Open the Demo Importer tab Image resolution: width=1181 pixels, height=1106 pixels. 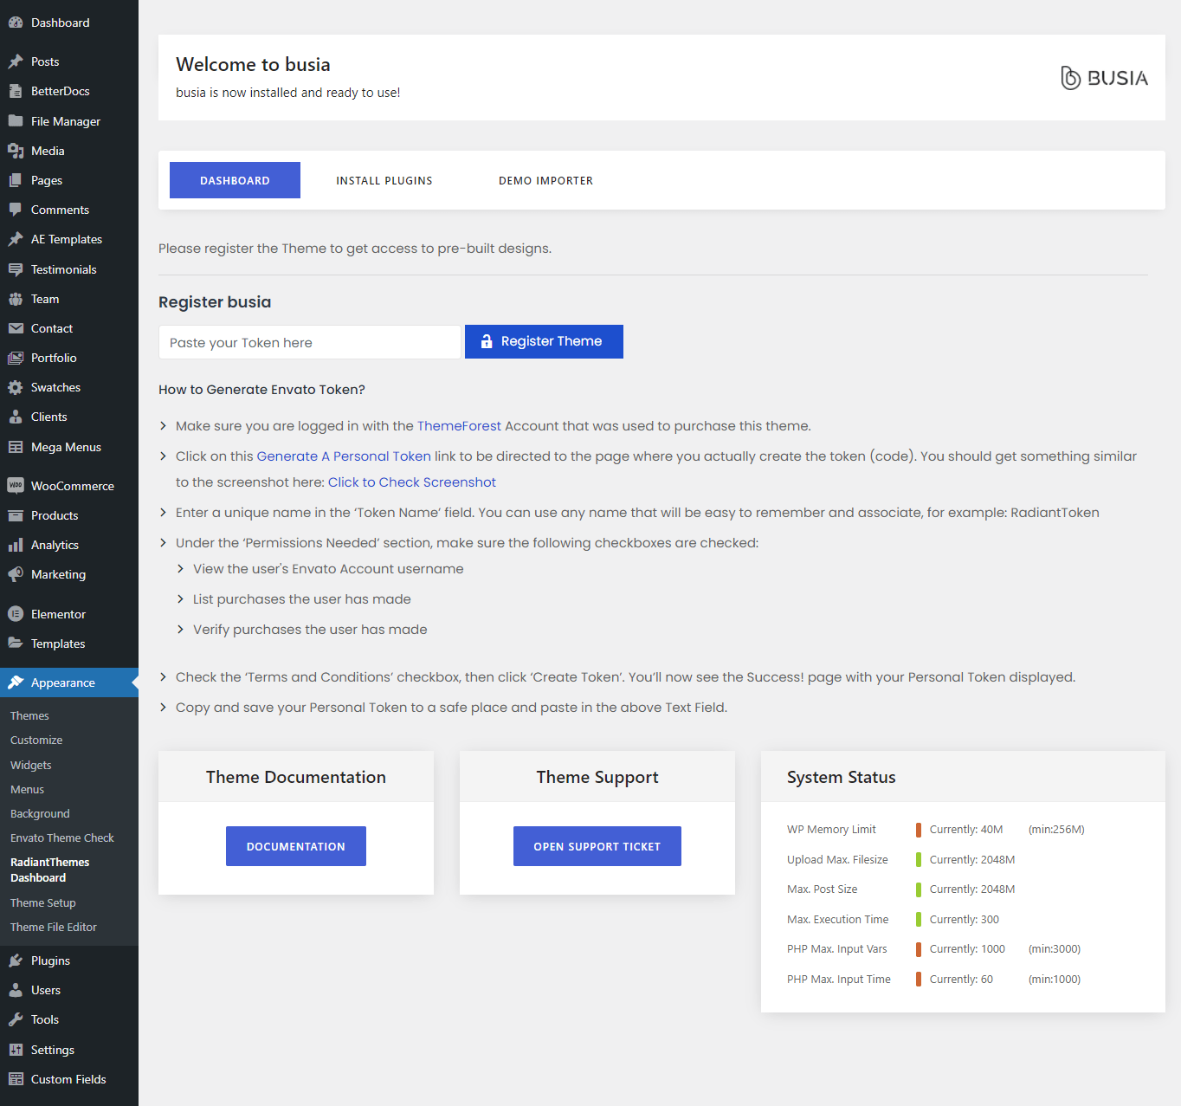(545, 180)
